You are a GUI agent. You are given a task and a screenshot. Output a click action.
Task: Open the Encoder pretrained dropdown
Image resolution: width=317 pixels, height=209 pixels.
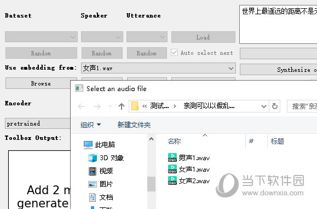[x=38, y=123]
